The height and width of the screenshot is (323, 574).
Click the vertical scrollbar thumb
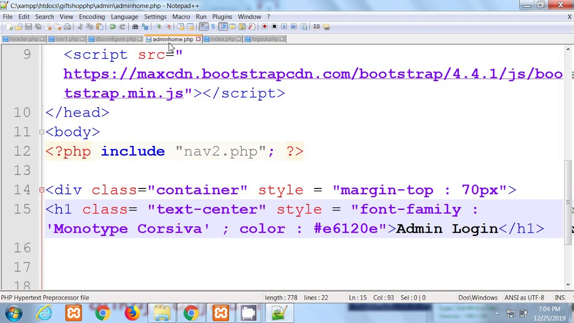tap(568, 202)
